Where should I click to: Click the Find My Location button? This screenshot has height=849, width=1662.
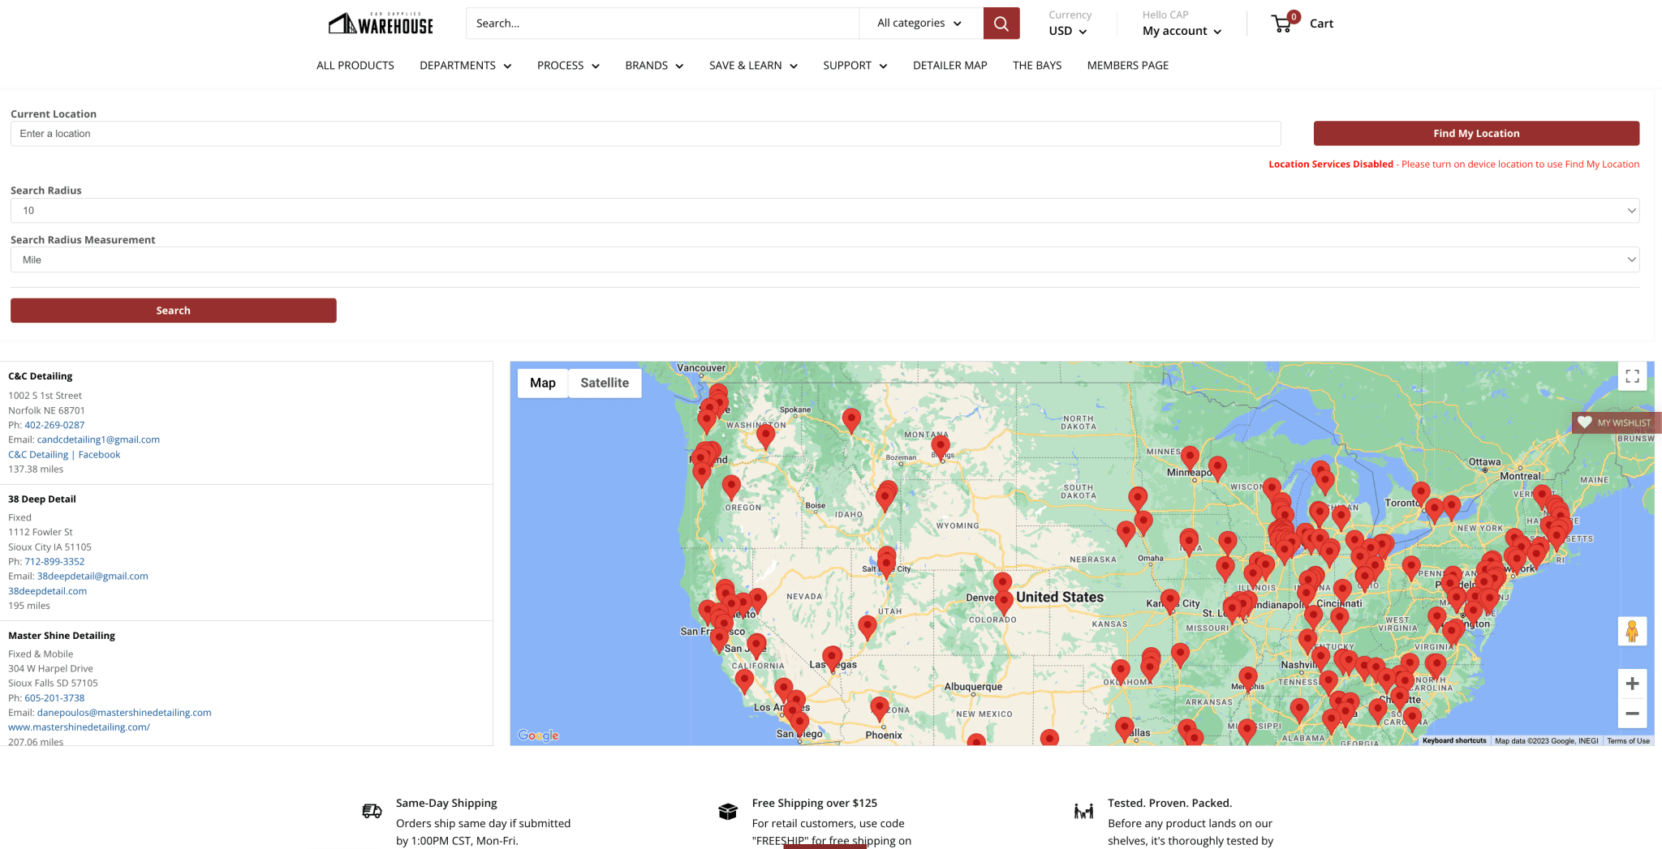[1475, 134]
